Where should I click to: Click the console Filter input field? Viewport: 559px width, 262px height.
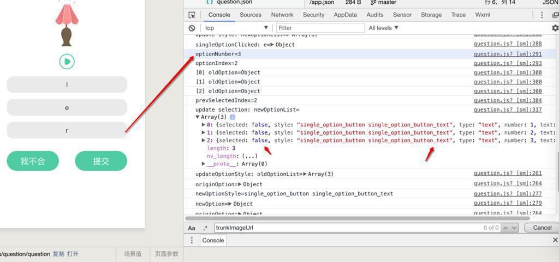(320, 28)
